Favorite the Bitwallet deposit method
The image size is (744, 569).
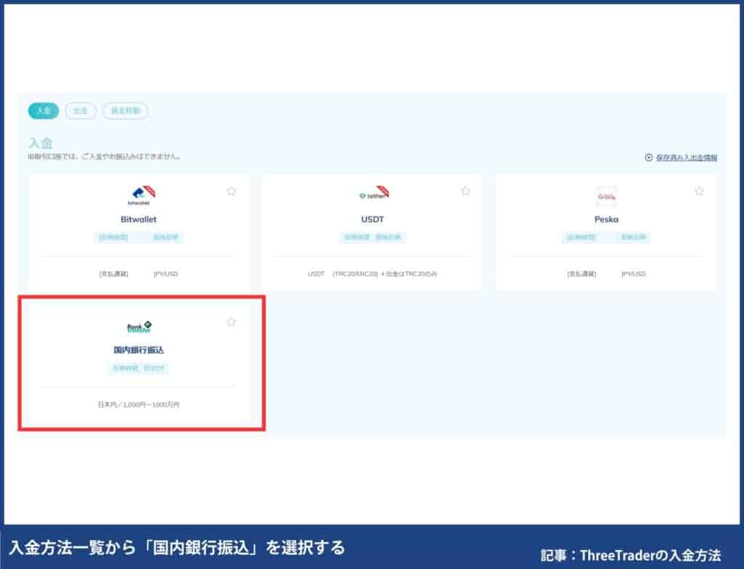coord(232,191)
